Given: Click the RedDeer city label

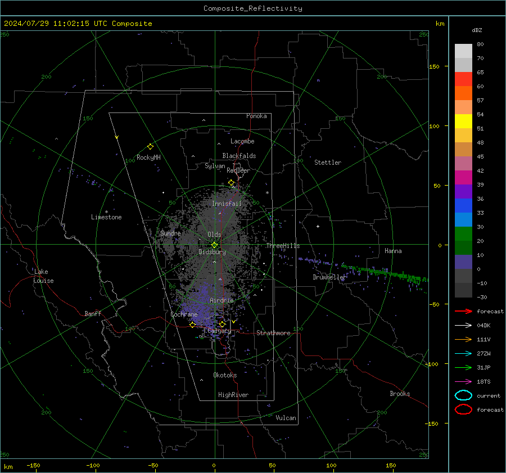Looking at the screenshot, I should click(238, 170).
